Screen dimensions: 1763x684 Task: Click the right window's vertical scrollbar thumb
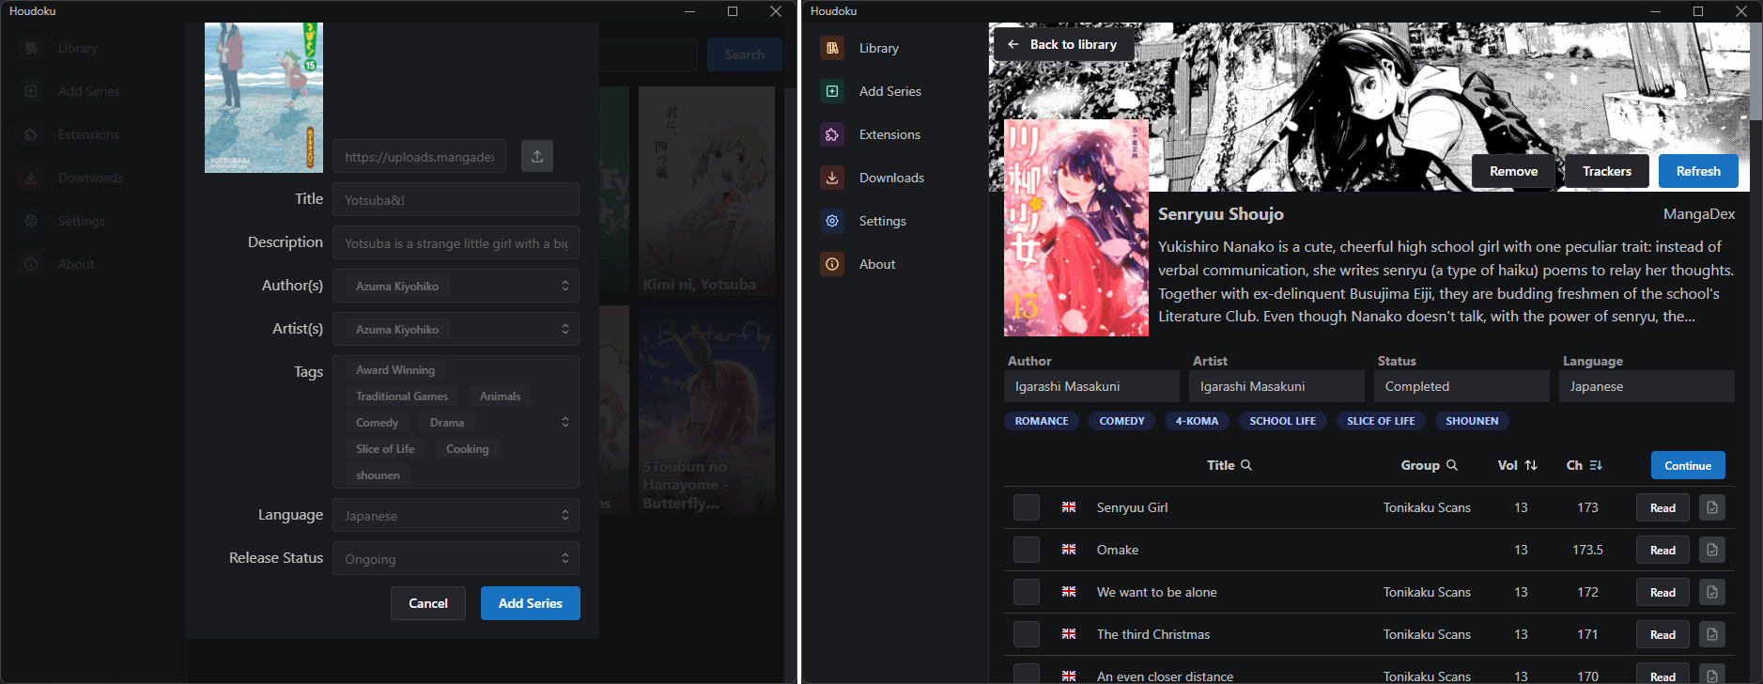tap(1756, 73)
